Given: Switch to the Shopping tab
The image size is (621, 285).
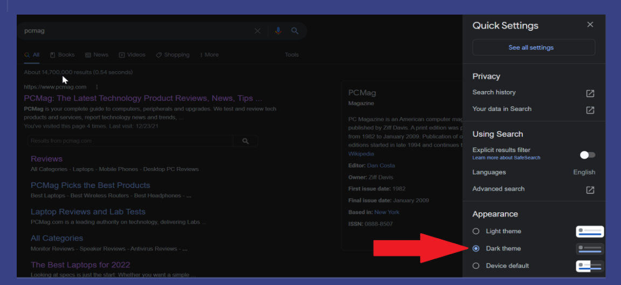Looking at the screenshot, I should pyautogui.click(x=172, y=54).
